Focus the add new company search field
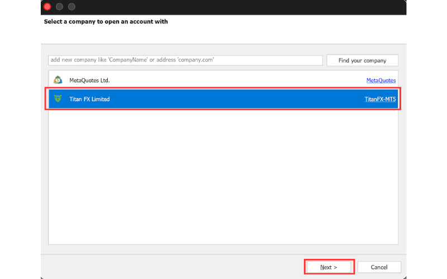This screenshot has height=279, width=447. 186,60
